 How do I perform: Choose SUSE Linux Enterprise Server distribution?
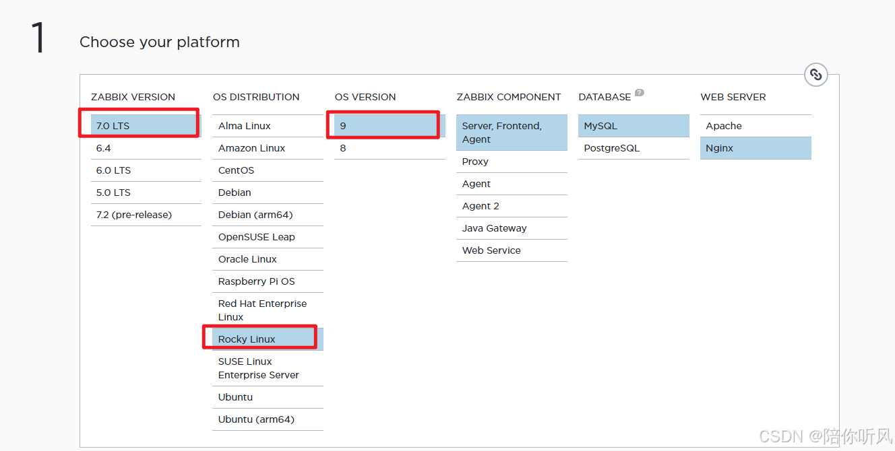click(x=268, y=368)
